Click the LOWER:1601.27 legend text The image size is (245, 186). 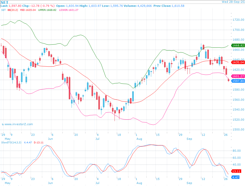point(69,10)
